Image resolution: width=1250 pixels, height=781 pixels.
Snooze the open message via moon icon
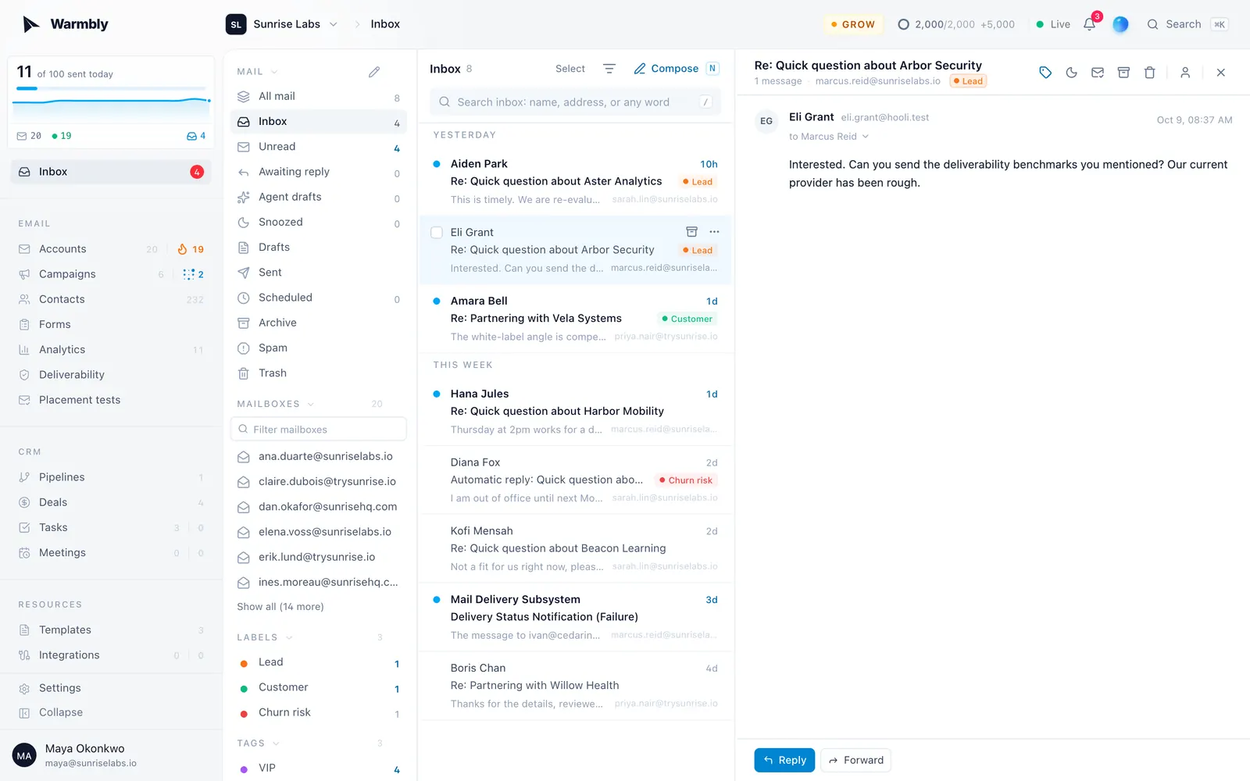click(x=1072, y=73)
